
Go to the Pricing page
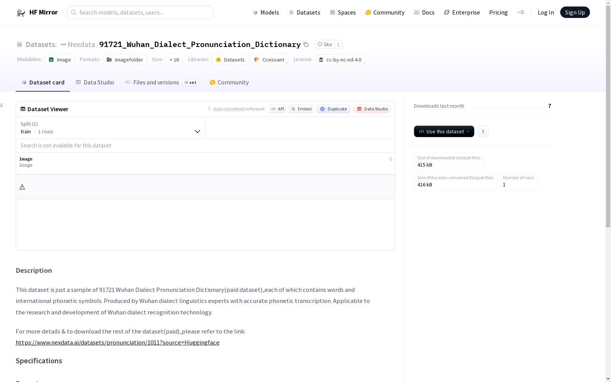[x=498, y=12]
